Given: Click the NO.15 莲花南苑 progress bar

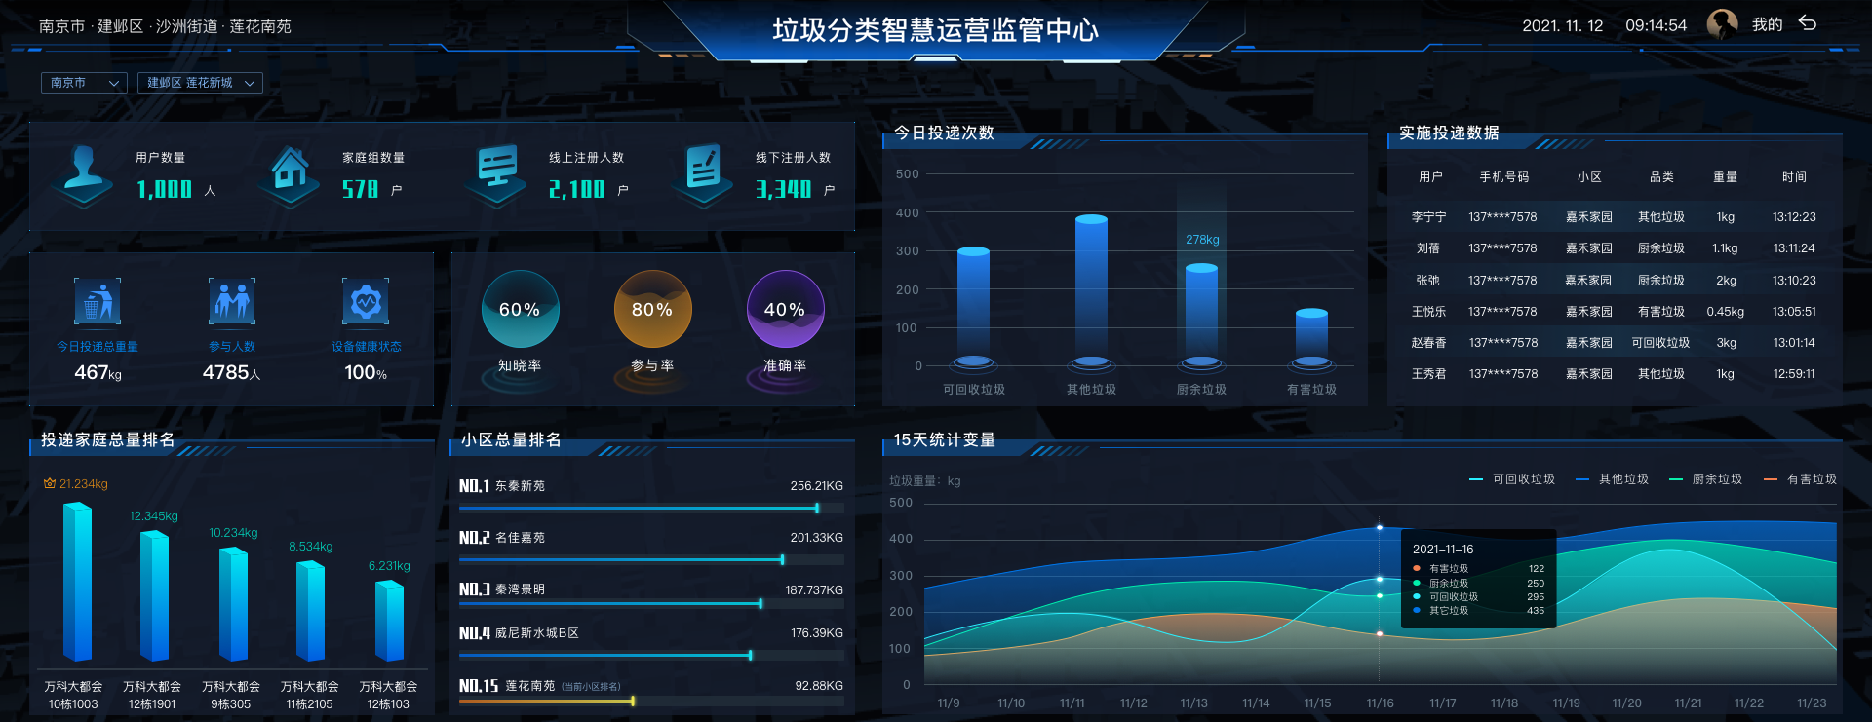Looking at the screenshot, I should coord(546,701).
